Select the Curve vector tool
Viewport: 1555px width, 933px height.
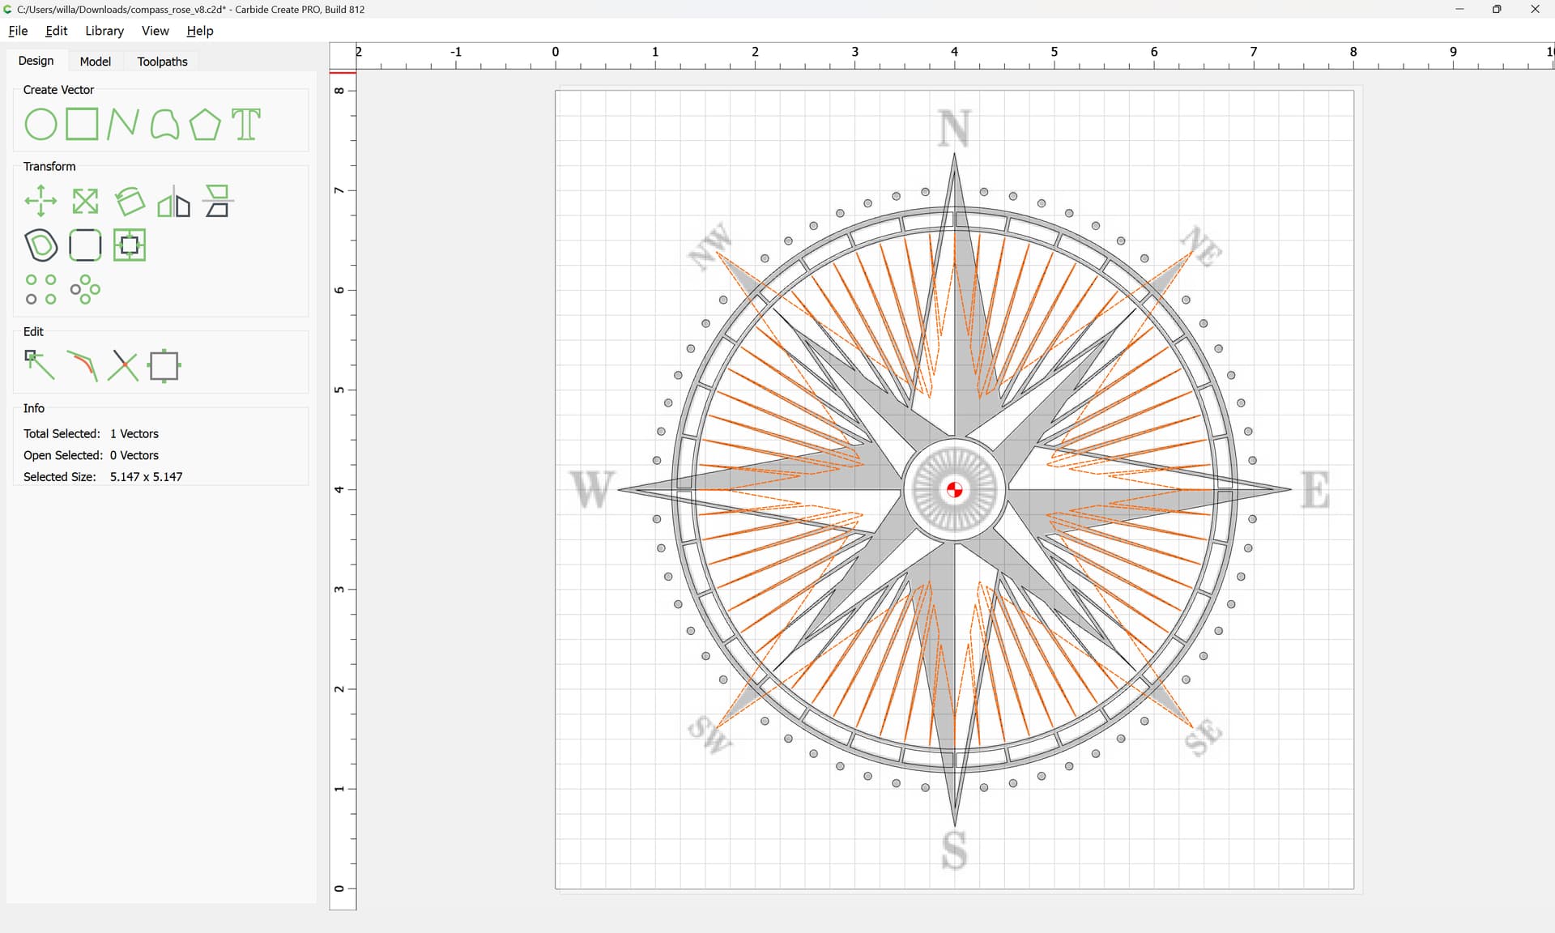(x=164, y=125)
